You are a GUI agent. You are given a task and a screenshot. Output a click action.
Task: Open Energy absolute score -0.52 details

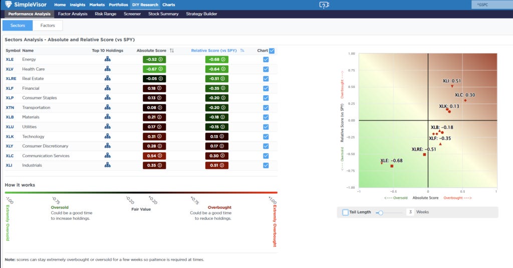point(154,59)
